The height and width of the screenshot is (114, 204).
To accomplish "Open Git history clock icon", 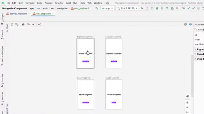I will click(x=198, y=8).
